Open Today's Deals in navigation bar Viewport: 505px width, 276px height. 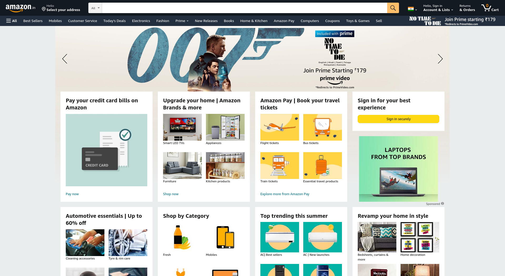pyautogui.click(x=114, y=21)
